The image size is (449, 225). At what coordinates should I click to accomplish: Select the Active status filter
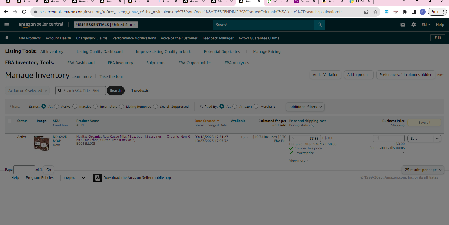[x=57, y=106]
